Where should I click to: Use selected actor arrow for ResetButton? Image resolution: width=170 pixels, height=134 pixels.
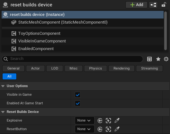click(100, 129)
